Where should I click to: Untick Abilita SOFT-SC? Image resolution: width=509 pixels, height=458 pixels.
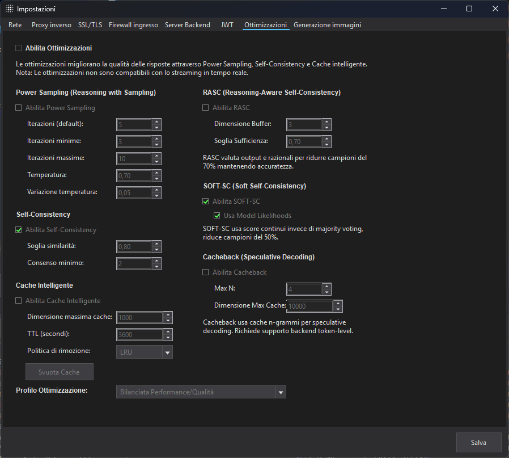[206, 201]
